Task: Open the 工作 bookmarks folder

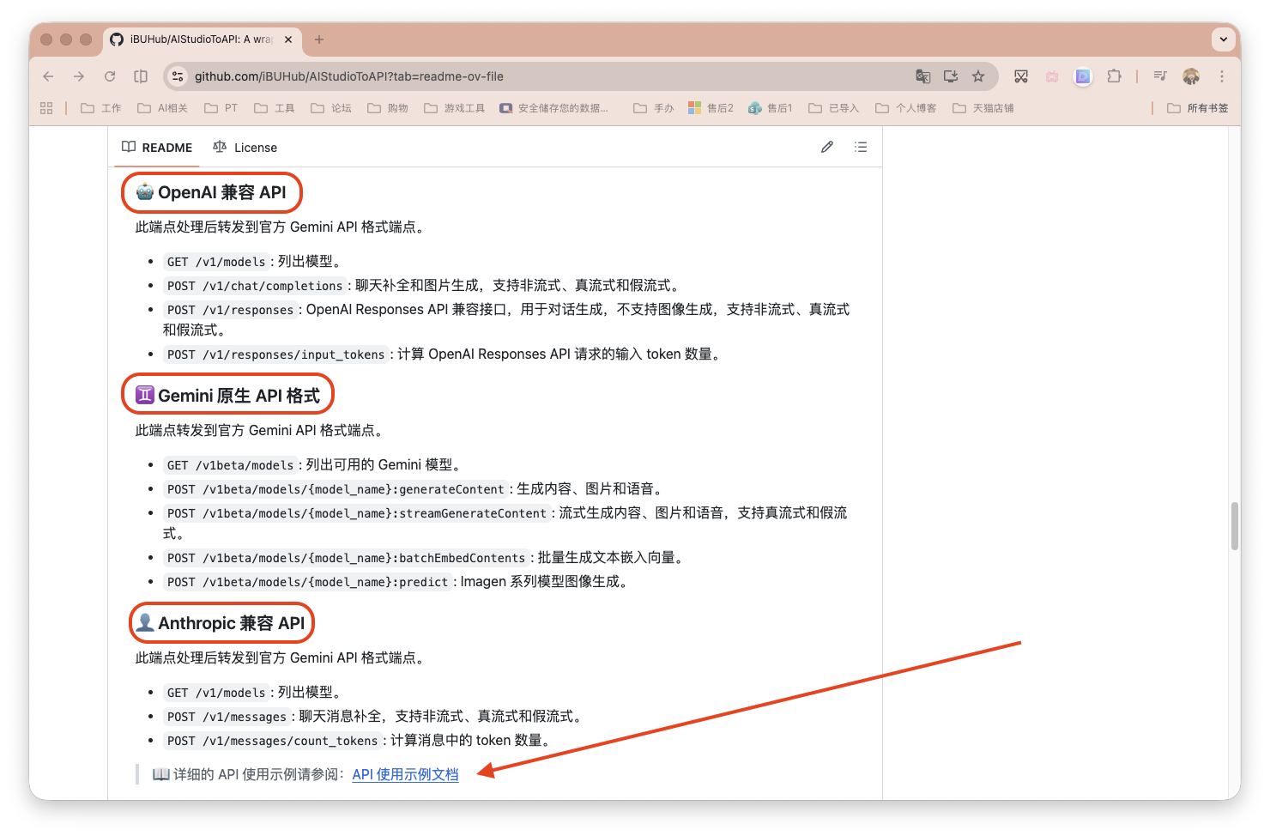Action: coord(100,107)
